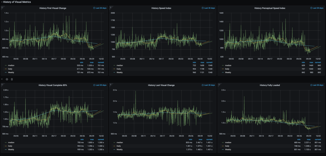326x156 pixels.
Task: Collapse the History of Visual Metrics row
Action: tap(2, 2)
